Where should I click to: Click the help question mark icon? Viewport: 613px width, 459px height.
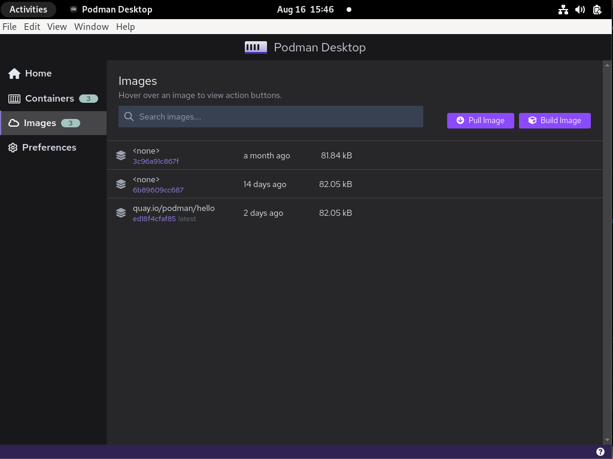tap(600, 452)
